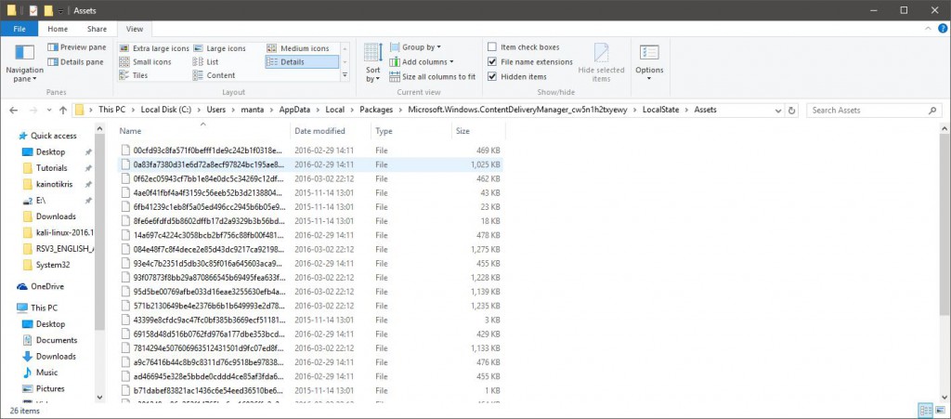951x419 pixels.
Task: Navigate to Packages in address bar
Action: click(375, 111)
